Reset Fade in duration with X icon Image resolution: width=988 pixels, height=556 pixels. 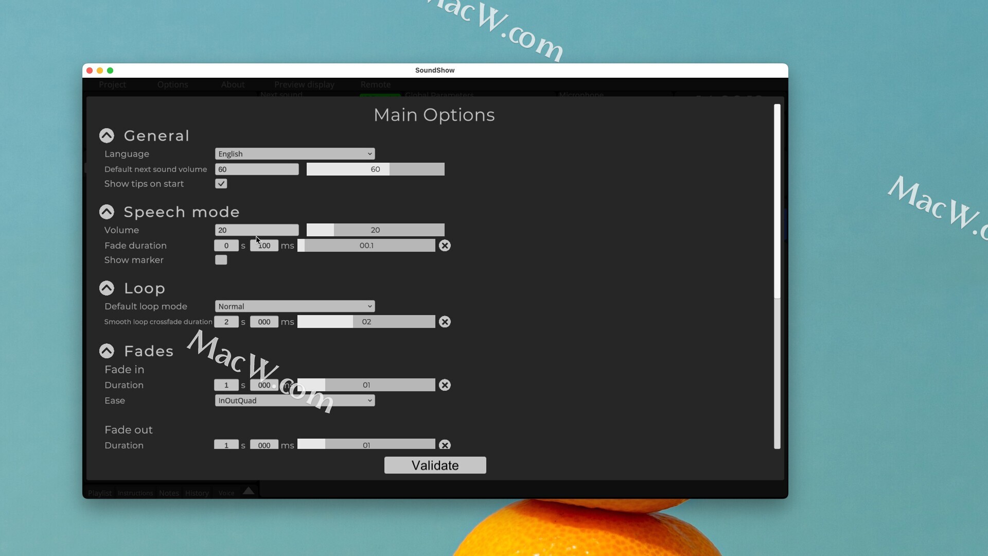point(445,385)
